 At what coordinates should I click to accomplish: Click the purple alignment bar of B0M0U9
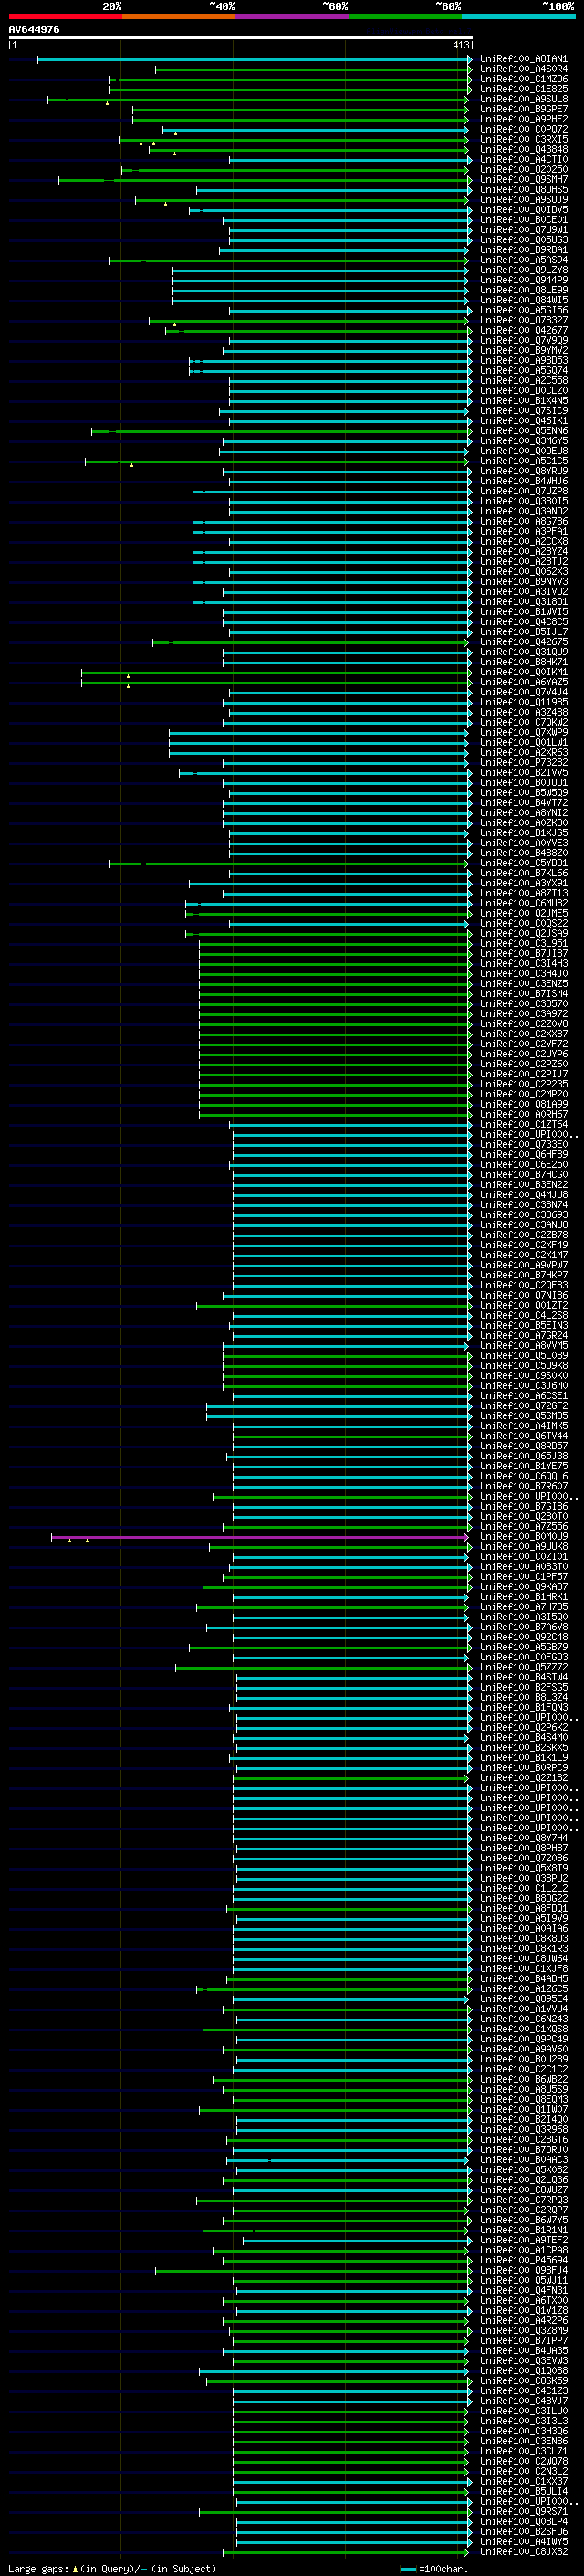click(259, 1537)
